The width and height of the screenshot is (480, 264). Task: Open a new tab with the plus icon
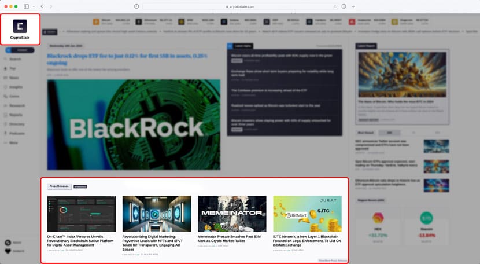tap(353, 6)
